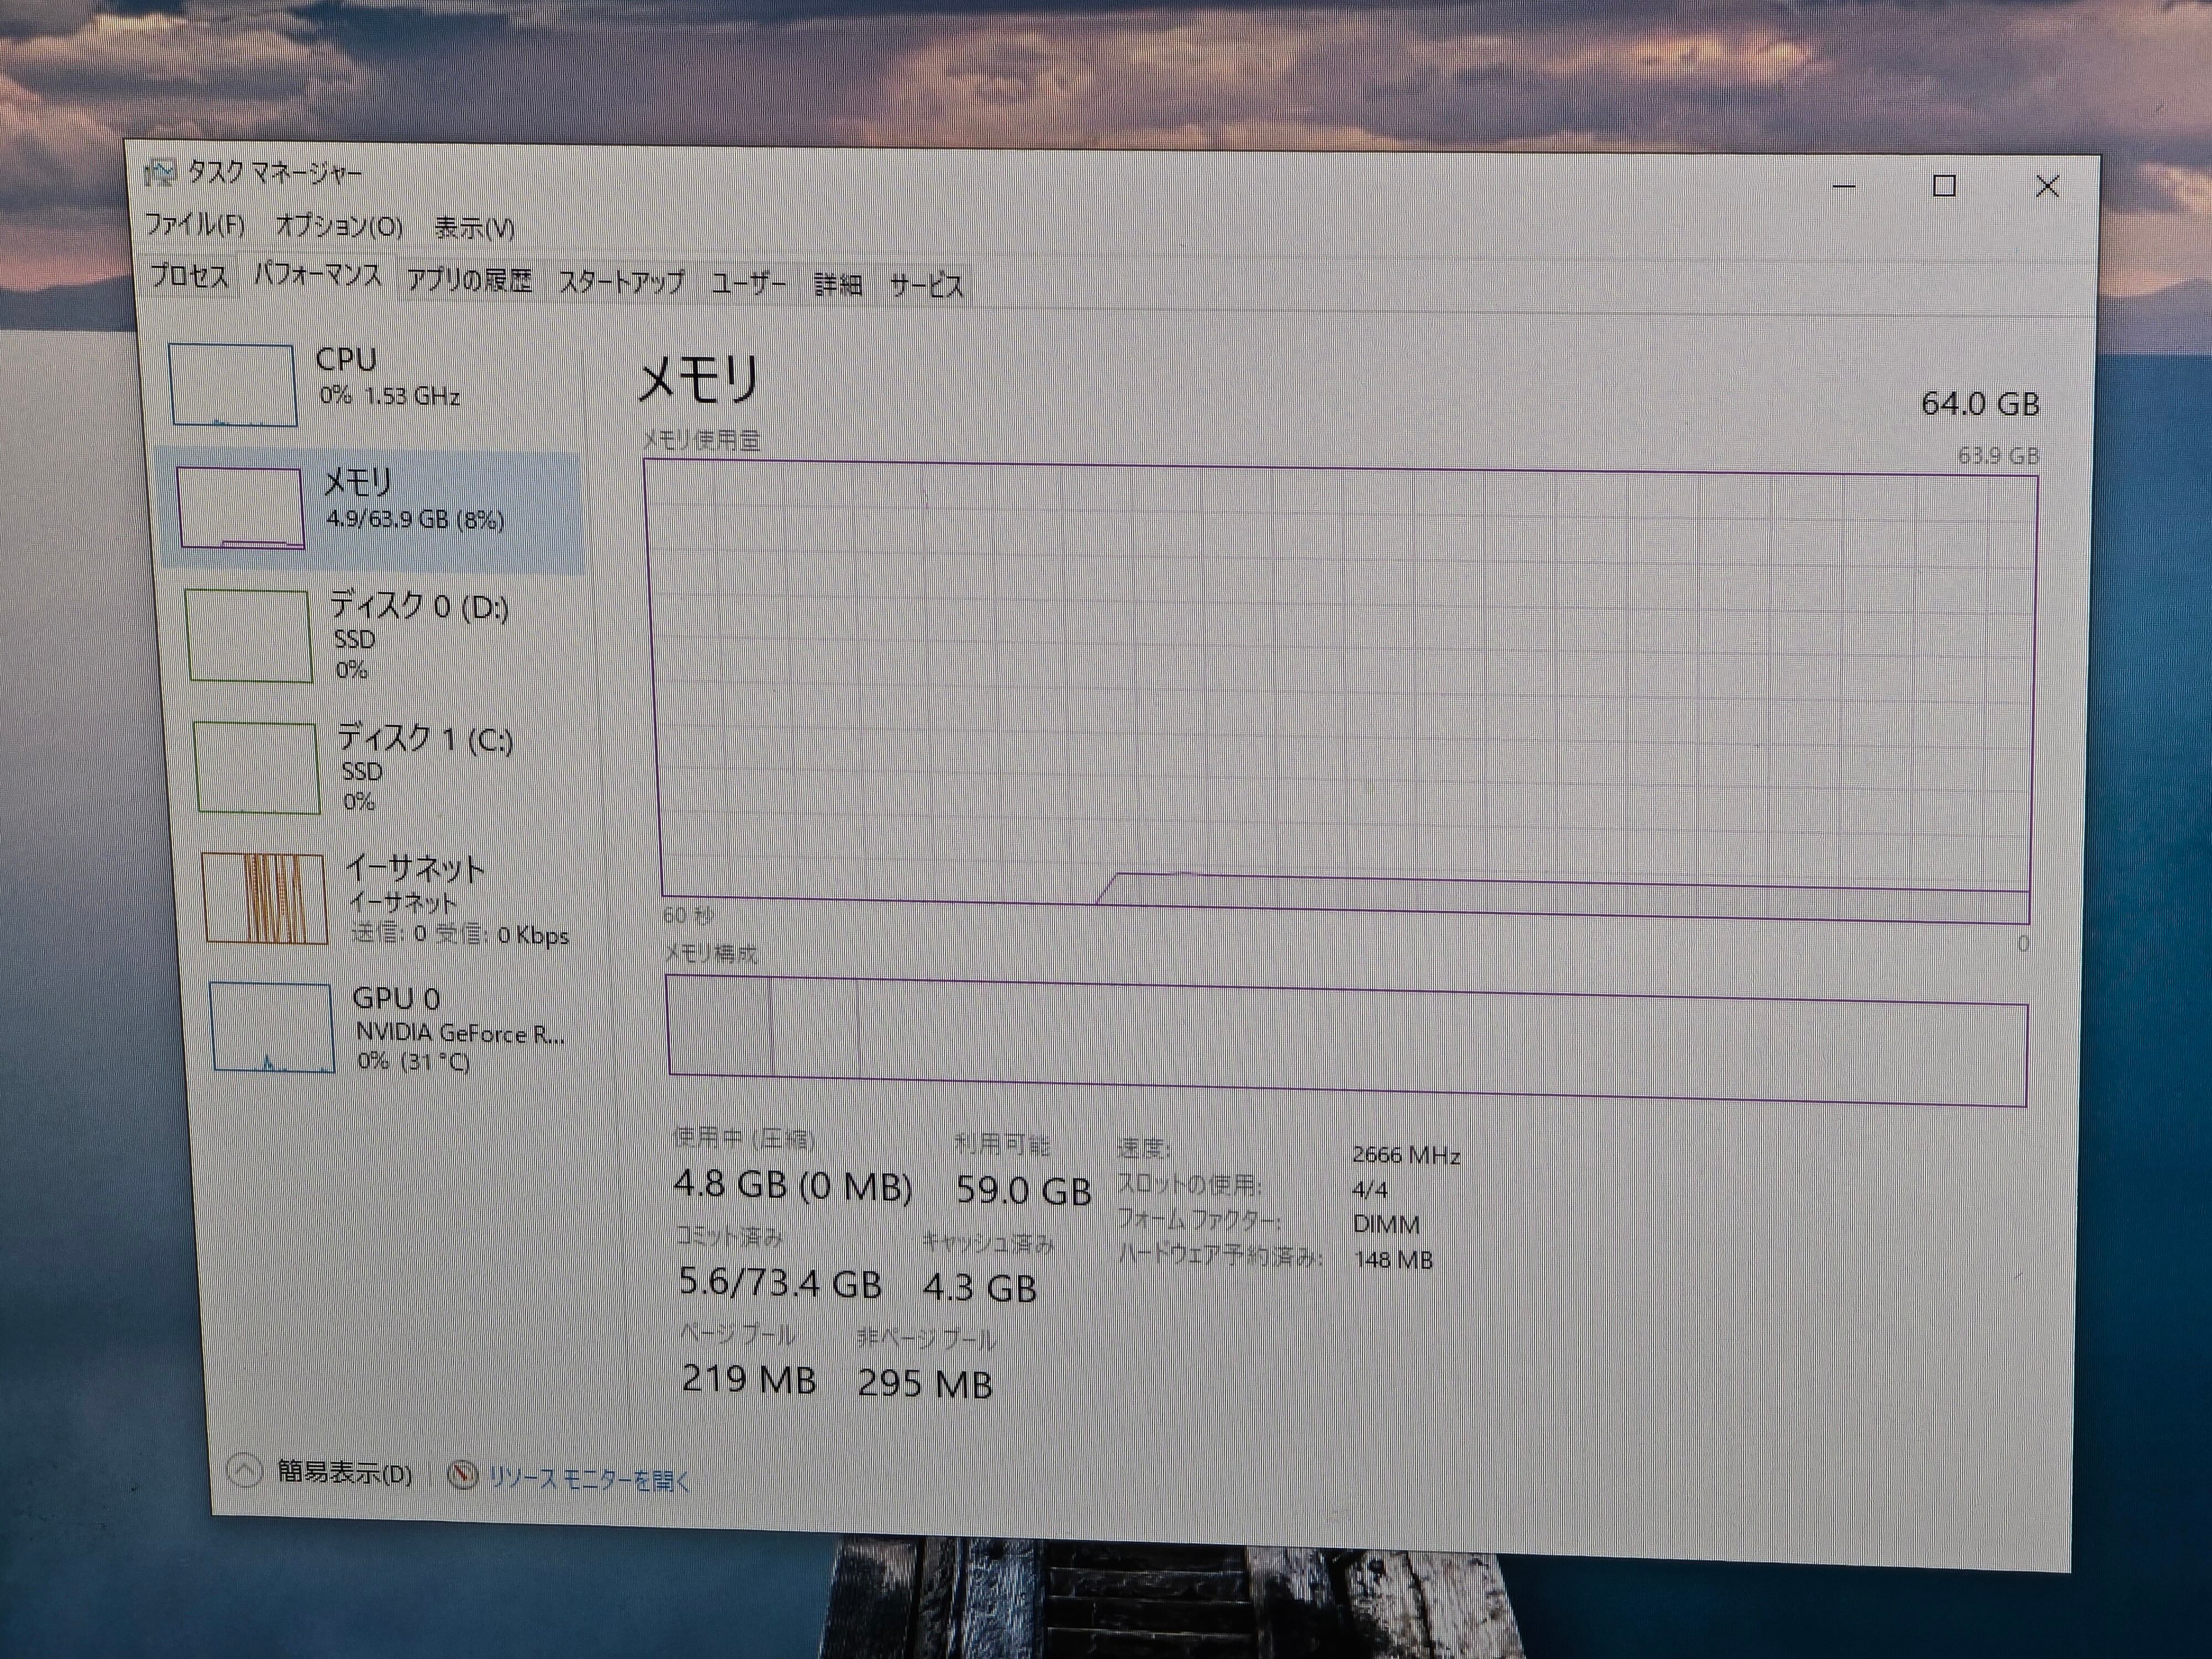The image size is (2212, 1659).
Task: Select the メモリ mini graph in sidebar
Action: 241,508
